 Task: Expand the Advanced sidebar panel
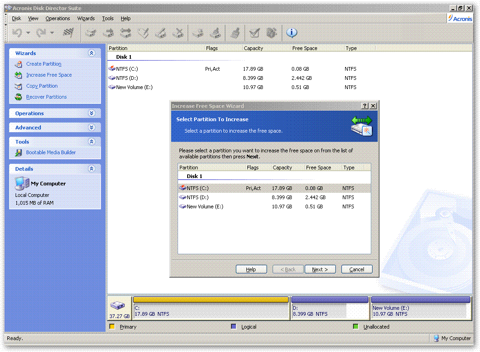click(91, 127)
